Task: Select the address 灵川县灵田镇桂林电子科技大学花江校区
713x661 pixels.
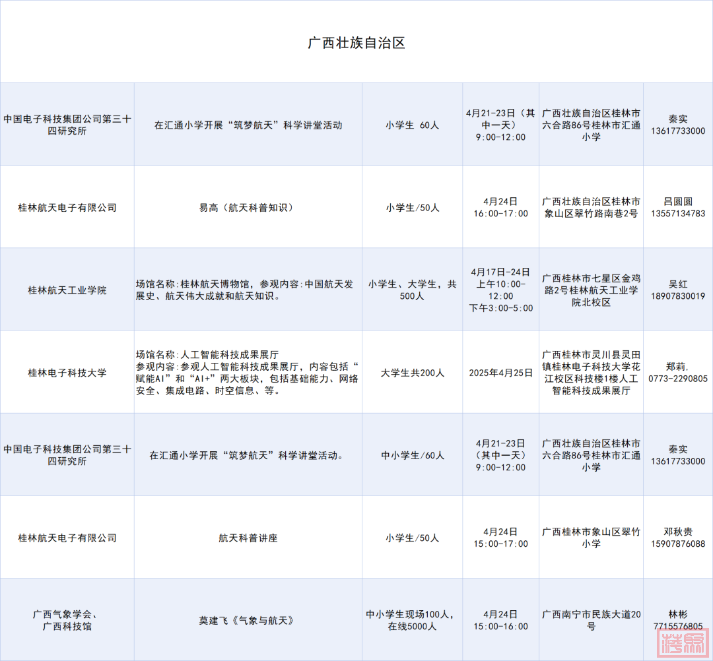Action: coord(591,373)
